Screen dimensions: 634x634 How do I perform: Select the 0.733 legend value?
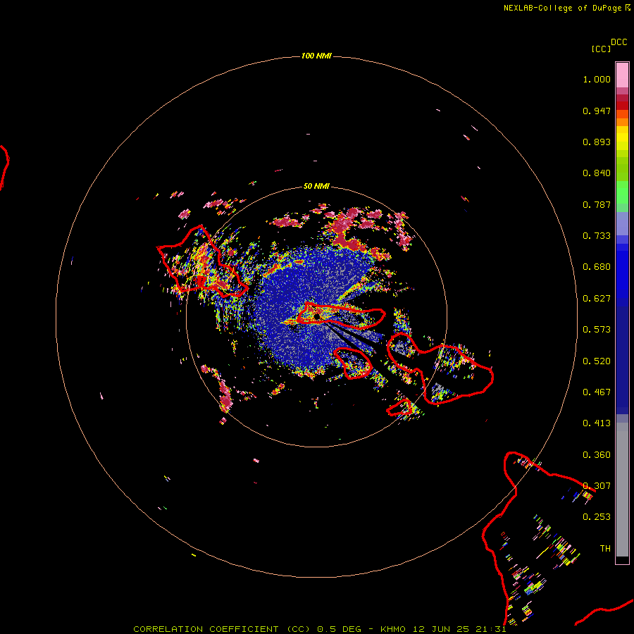point(597,236)
